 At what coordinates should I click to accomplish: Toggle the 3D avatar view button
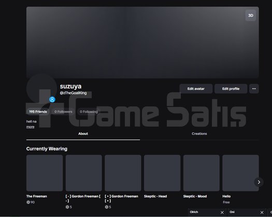tap(250, 16)
